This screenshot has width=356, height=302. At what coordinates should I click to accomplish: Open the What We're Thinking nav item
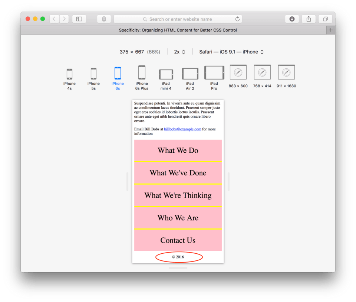coord(178,195)
